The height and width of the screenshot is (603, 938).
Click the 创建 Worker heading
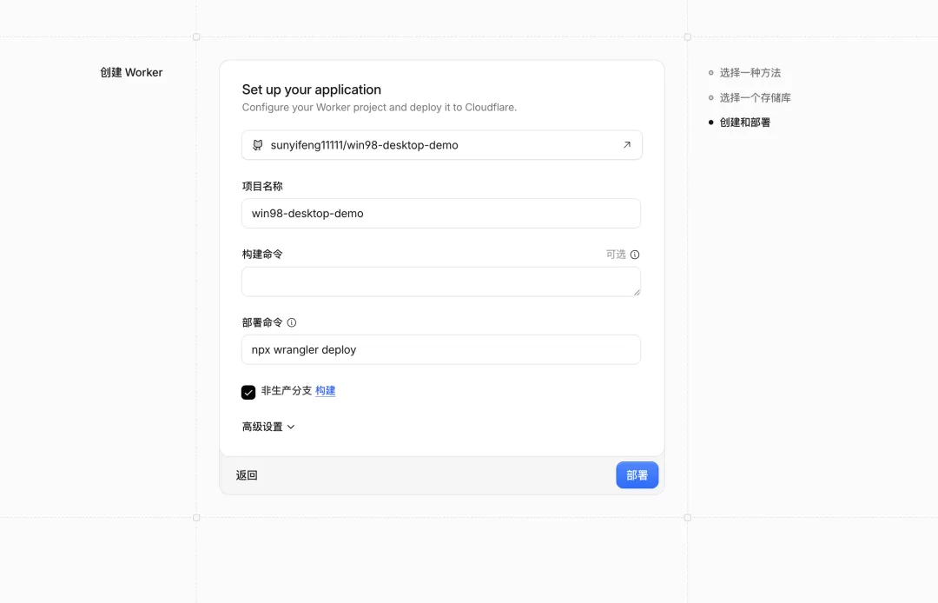[131, 72]
